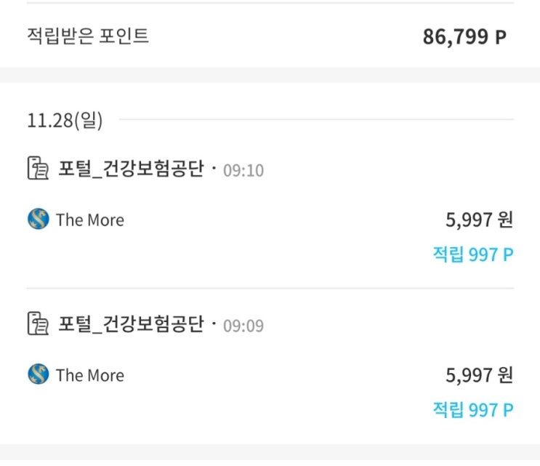This screenshot has width=540, height=466.
Task: Click the Shinhan card logo in the 09:10 entry
Action: point(38,220)
